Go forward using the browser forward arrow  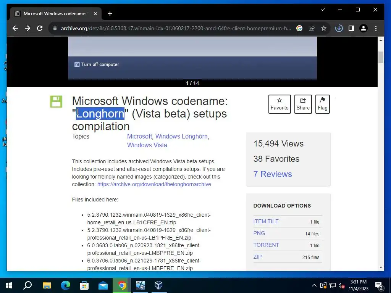(27, 28)
